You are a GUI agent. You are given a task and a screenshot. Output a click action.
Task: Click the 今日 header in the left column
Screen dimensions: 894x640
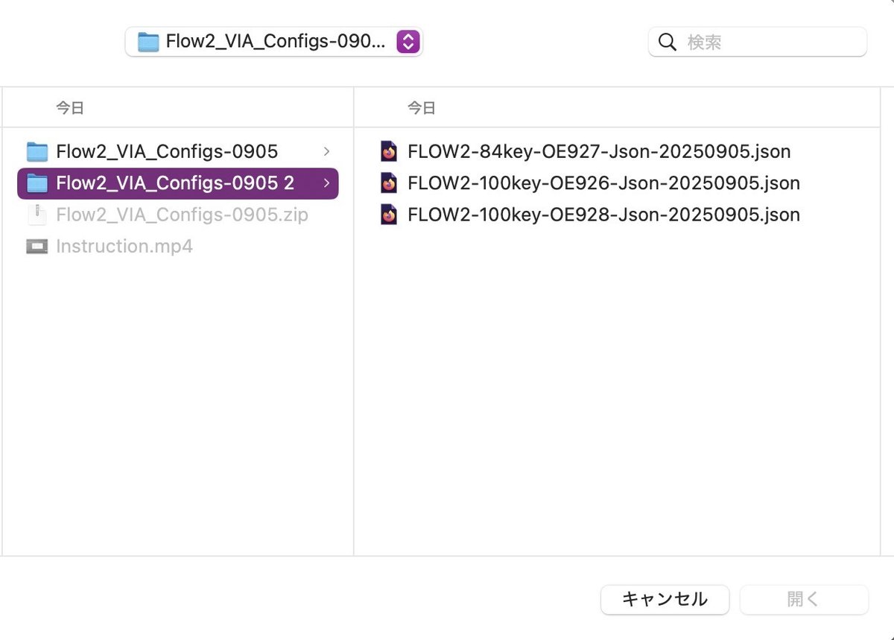pos(69,107)
